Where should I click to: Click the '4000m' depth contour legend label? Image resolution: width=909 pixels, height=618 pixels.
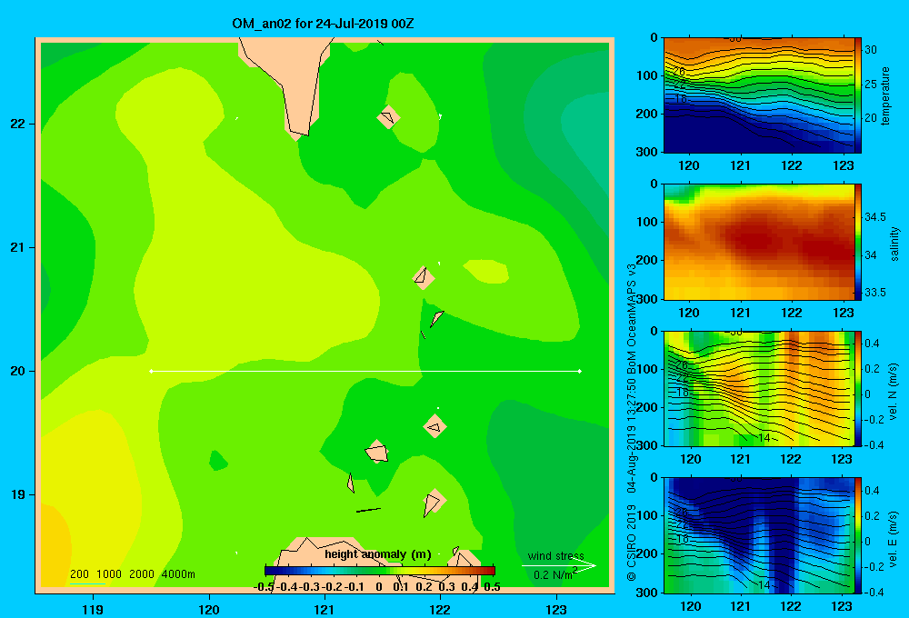[x=178, y=574]
